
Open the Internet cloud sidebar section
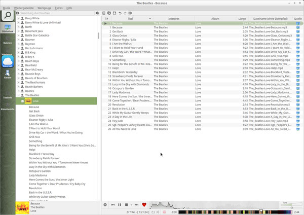coord(8,62)
